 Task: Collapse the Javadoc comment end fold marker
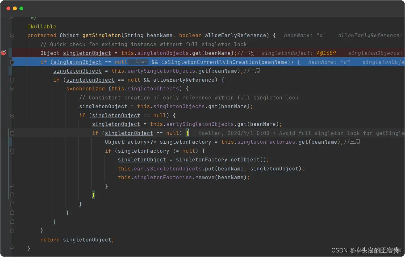coord(12,18)
